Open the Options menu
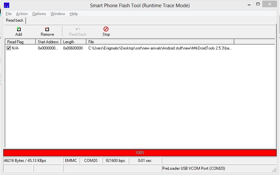The width and height of the screenshot is (280, 175). [39, 14]
